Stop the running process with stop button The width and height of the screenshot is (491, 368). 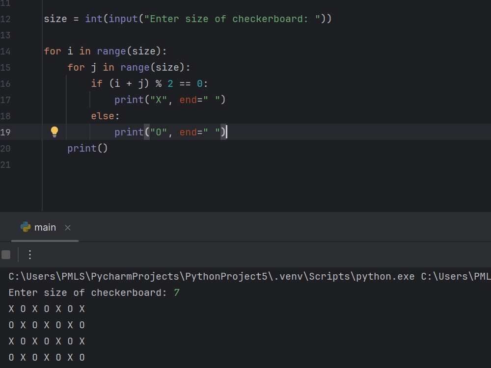(6, 255)
